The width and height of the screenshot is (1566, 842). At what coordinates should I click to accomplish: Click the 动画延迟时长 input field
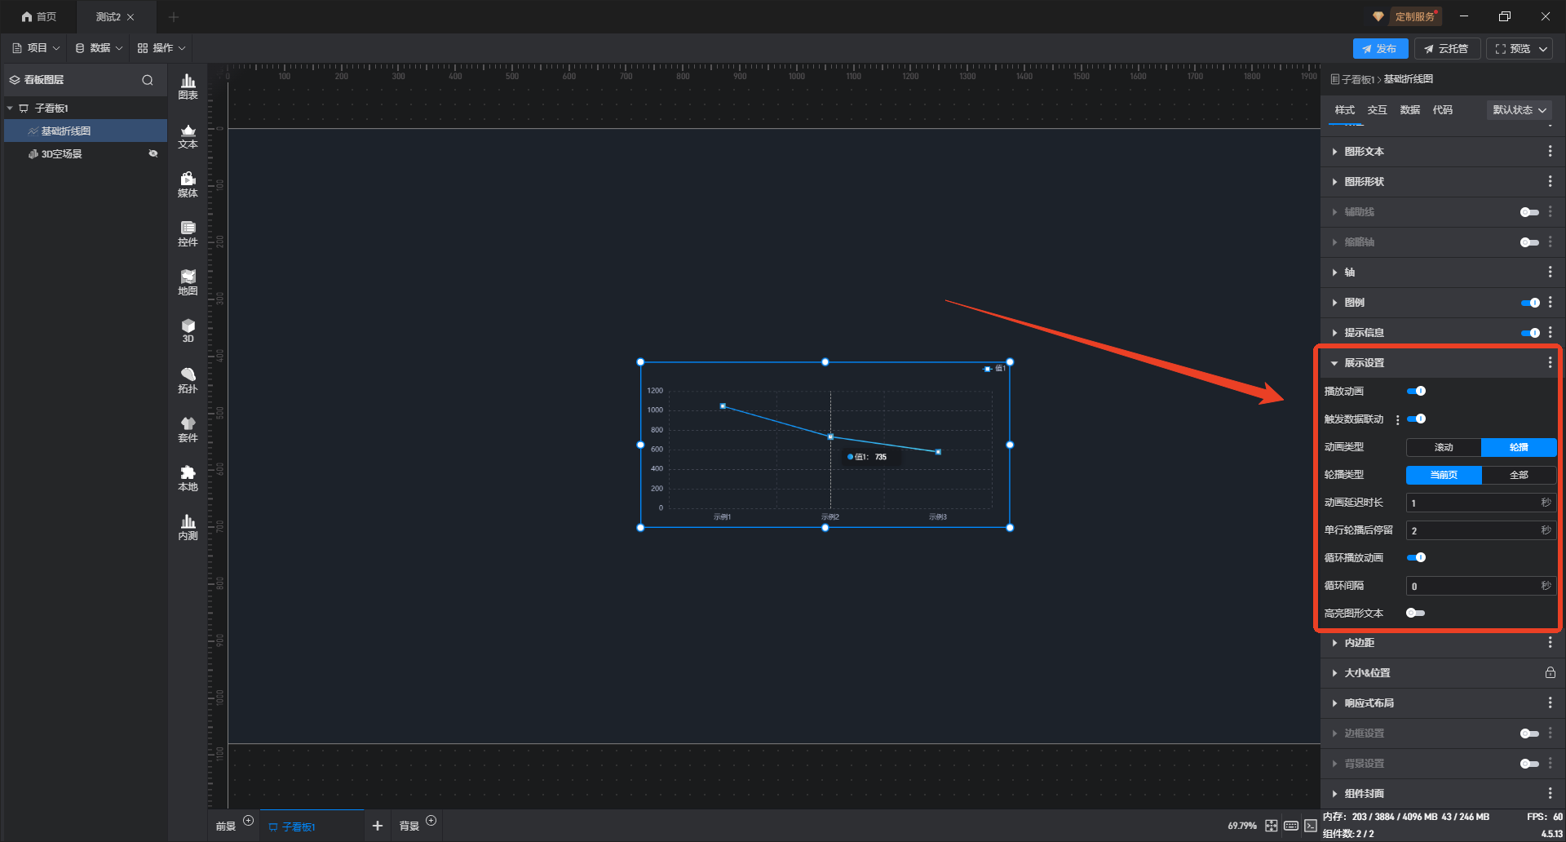pos(1473,503)
